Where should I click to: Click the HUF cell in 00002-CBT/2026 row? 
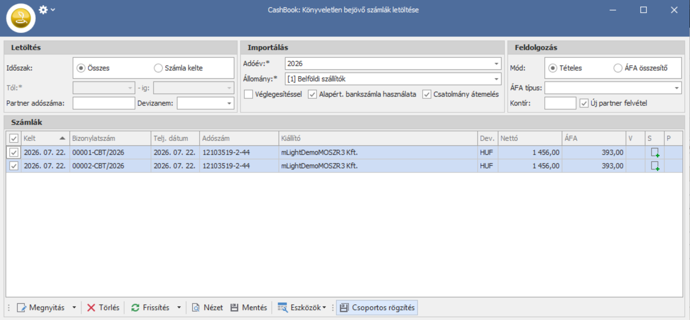(488, 166)
